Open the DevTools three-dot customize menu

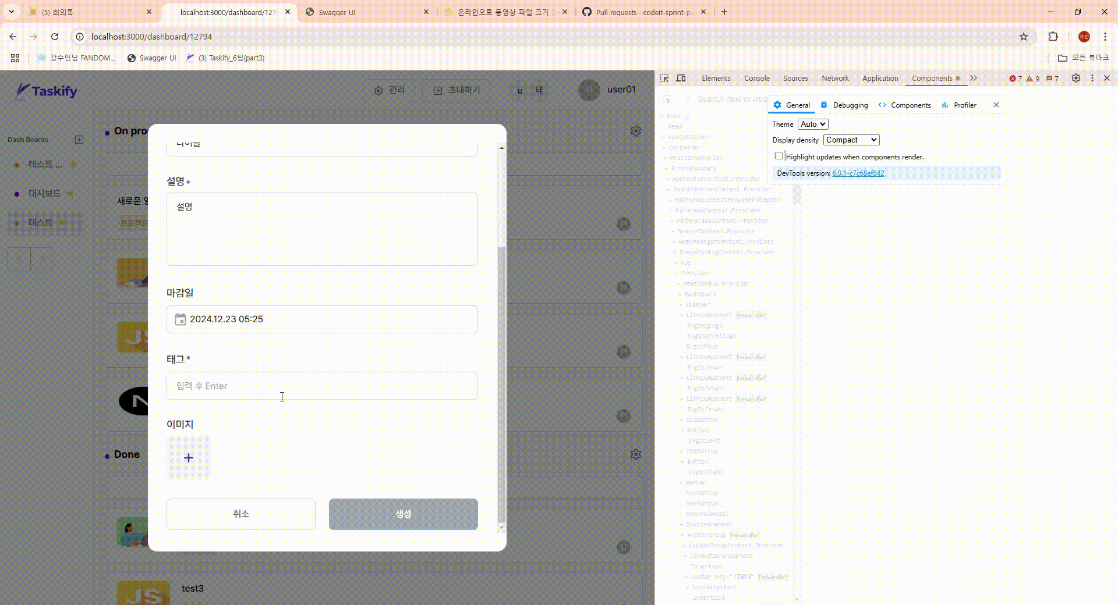coord(1092,78)
